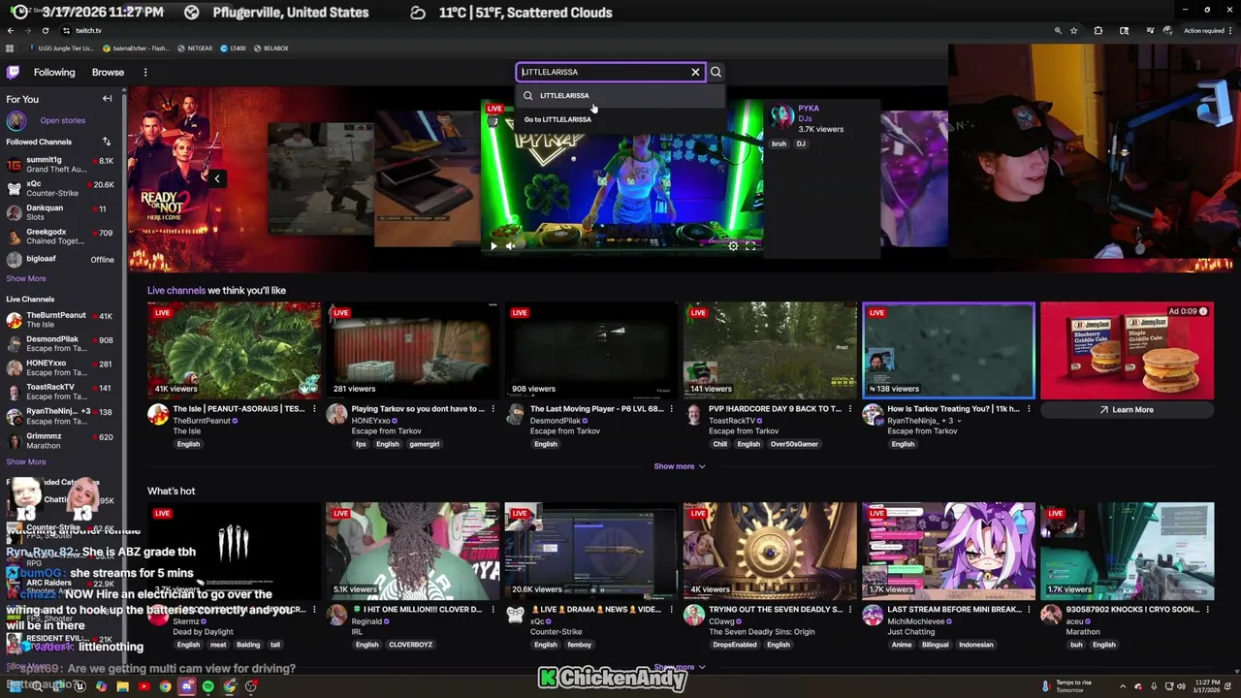The image size is (1241, 698).
Task: Click the xQc avatar in sidebar
Action: 14,188
